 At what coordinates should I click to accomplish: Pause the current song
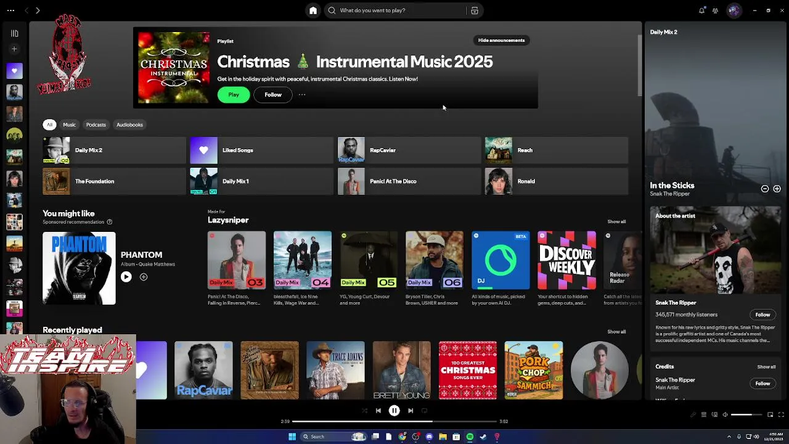tap(394, 411)
